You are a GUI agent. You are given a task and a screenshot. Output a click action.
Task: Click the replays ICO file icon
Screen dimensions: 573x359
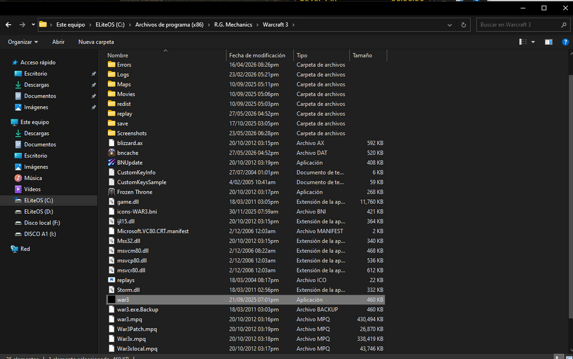tap(112, 280)
